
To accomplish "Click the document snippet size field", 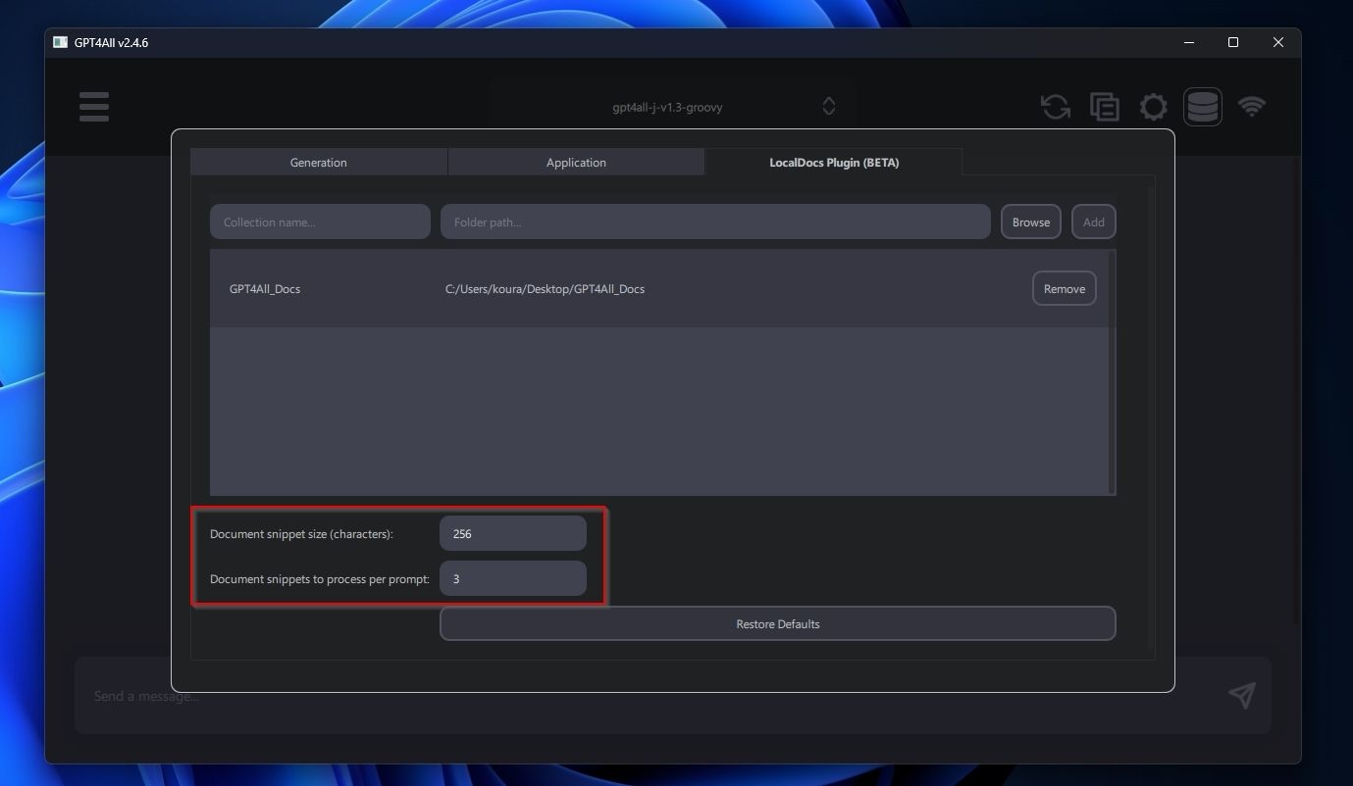I will (512, 533).
